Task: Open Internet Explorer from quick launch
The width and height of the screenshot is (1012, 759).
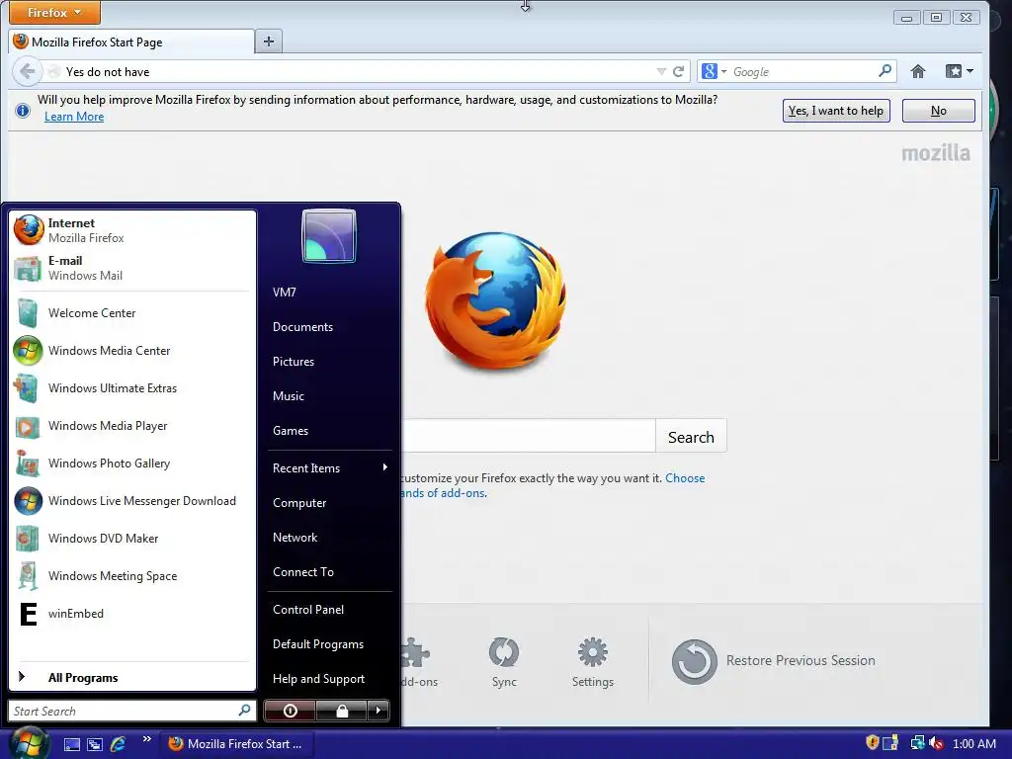Action: [119, 744]
